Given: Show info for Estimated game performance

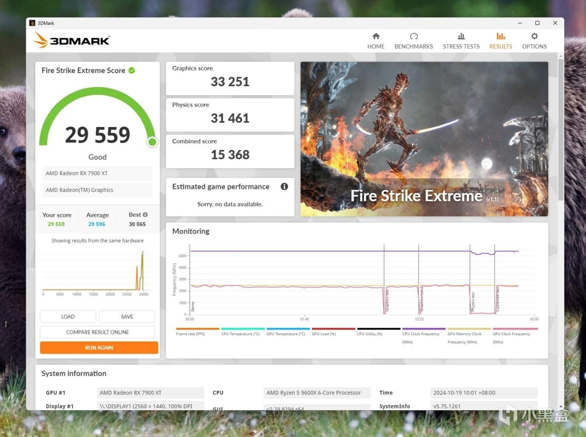Looking at the screenshot, I should pyautogui.click(x=284, y=186).
